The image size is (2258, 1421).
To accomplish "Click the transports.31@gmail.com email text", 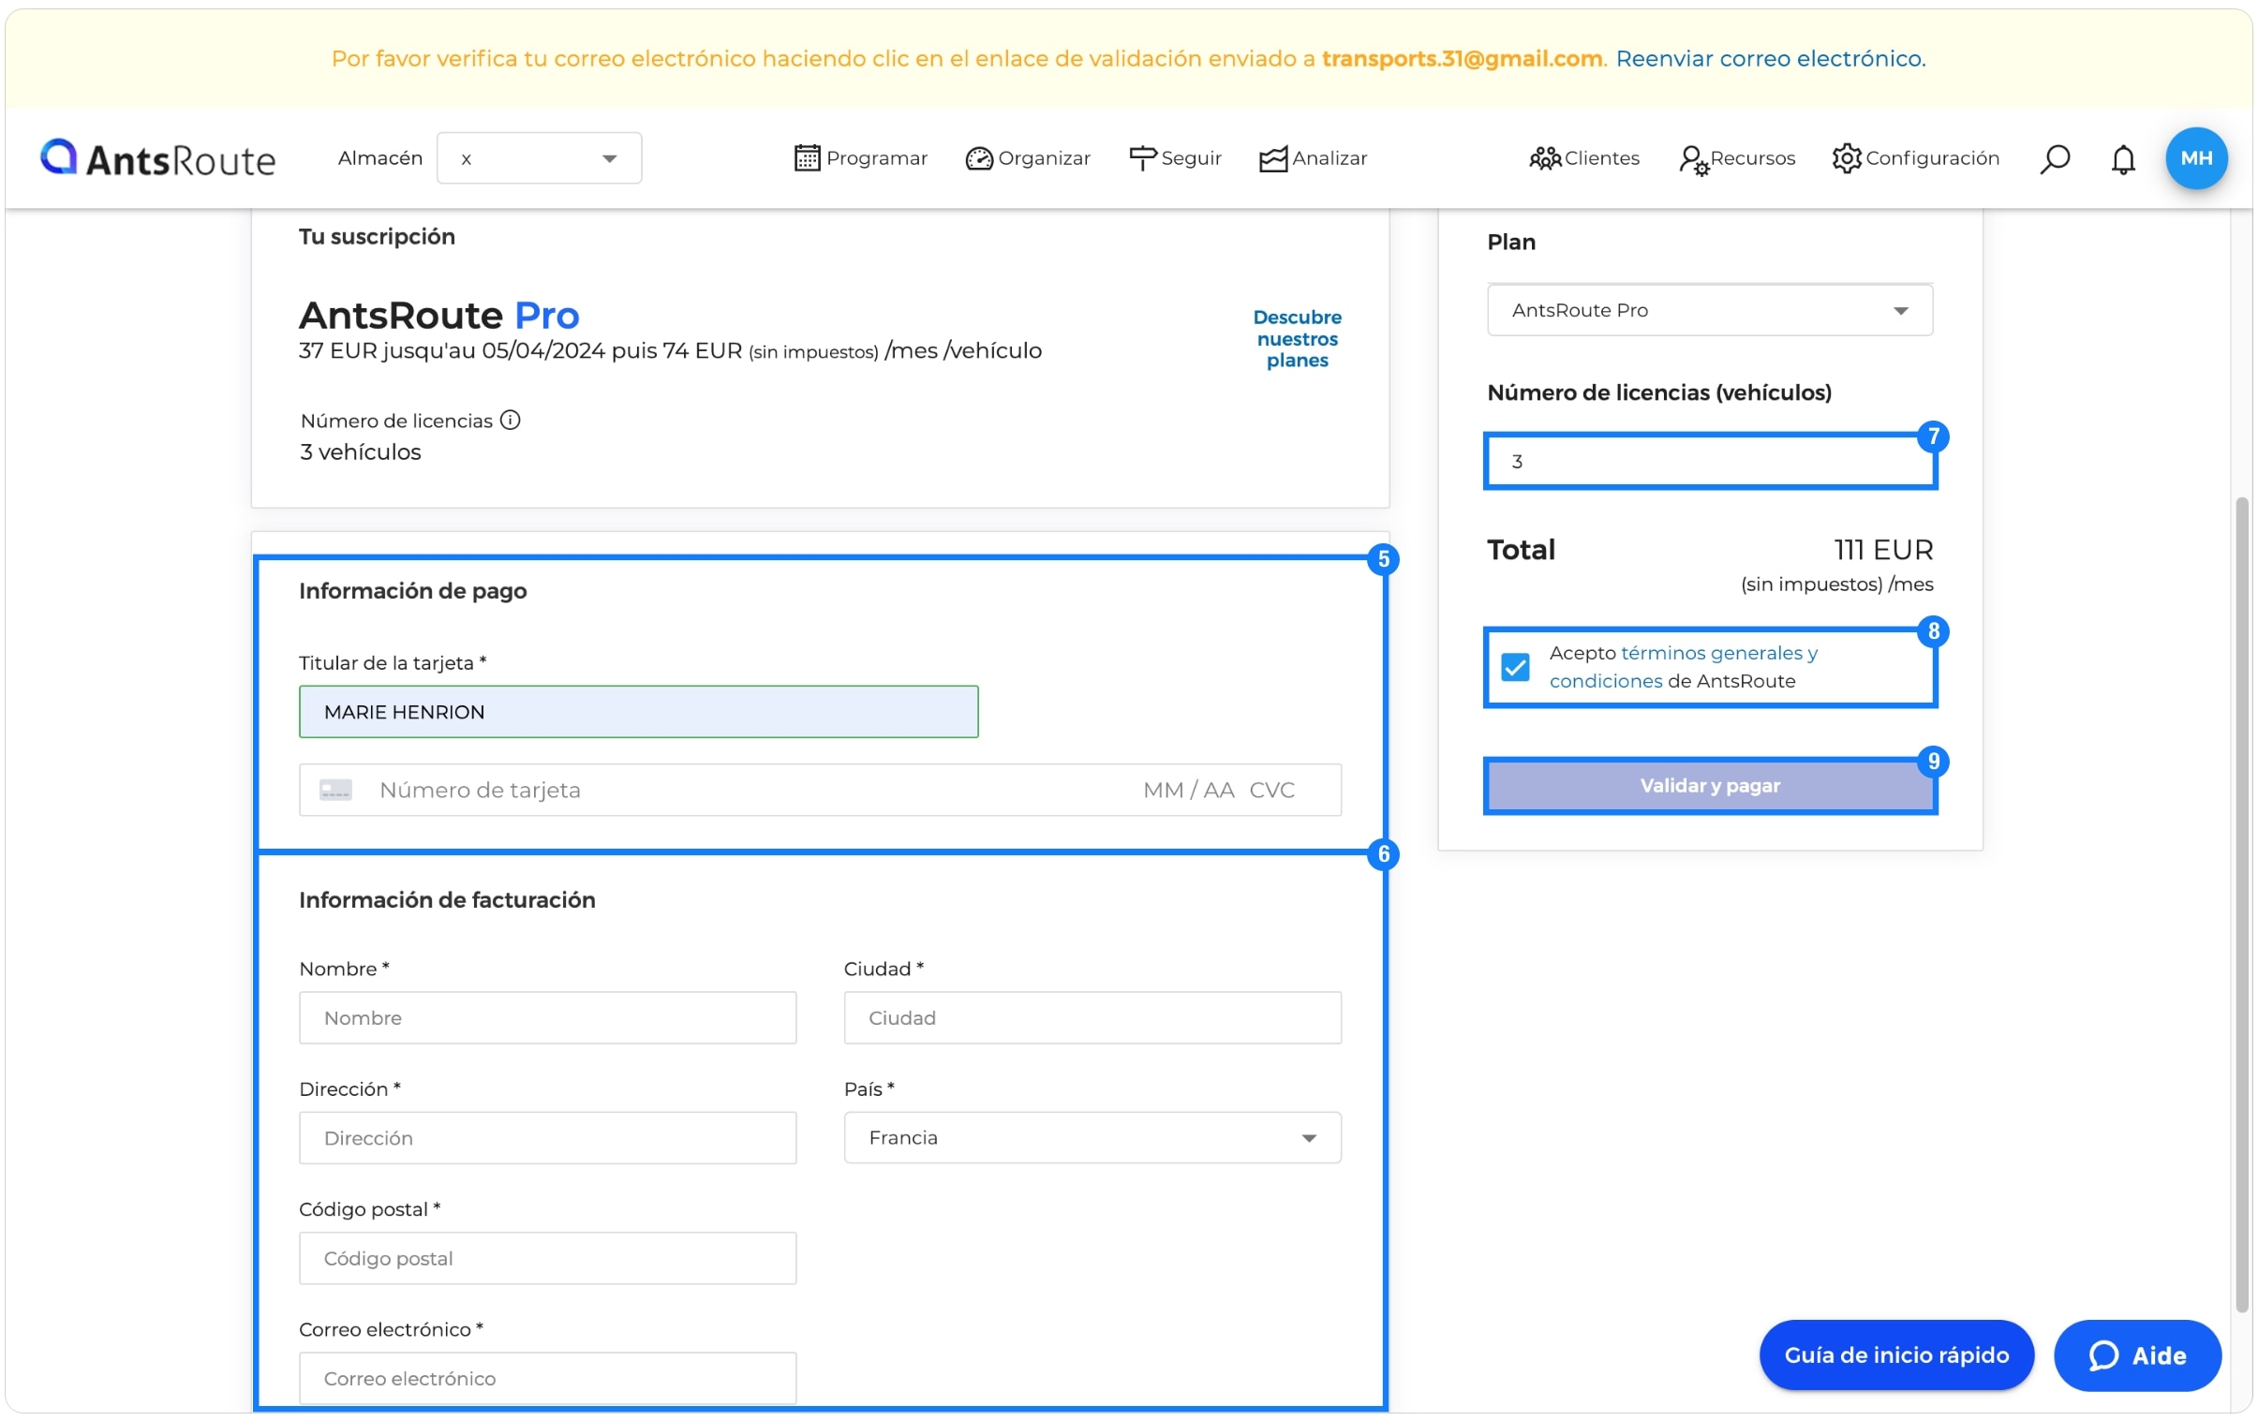I will [x=1461, y=59].
